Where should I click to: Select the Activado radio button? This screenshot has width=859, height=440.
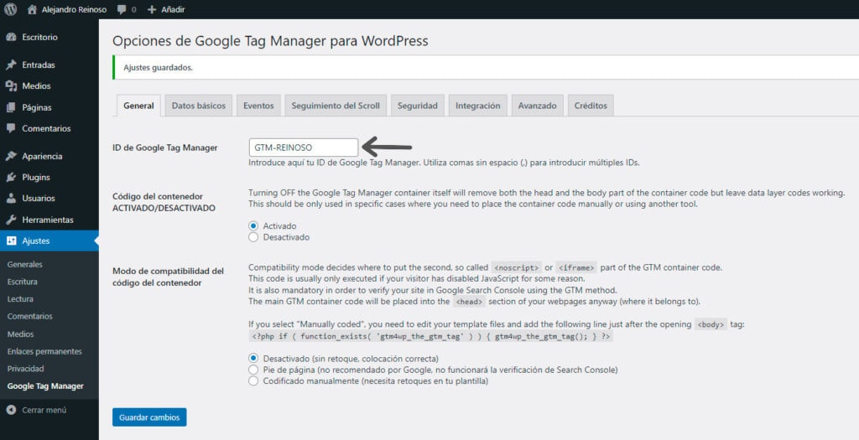click(253, 225)
